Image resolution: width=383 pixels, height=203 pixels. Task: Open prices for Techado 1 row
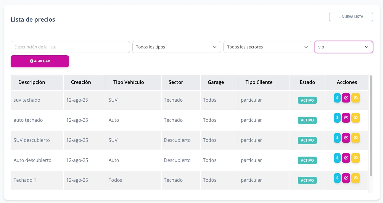pos(337,178)
